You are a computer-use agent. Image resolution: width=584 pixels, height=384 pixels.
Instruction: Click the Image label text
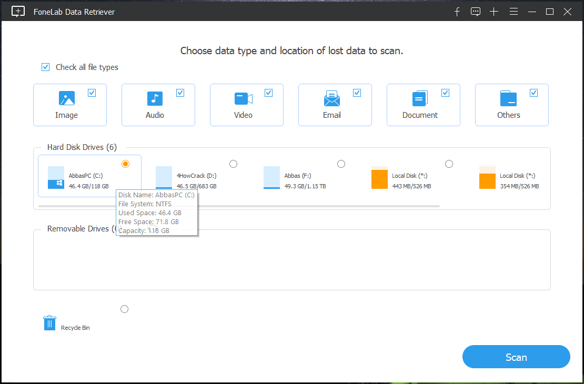(x=67, y=115)
